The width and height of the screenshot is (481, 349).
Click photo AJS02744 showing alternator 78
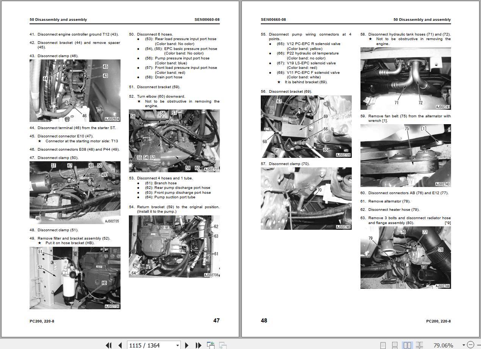[406, 257]
